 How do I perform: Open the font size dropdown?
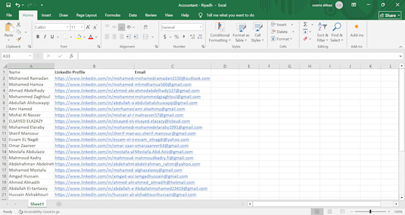pyautogui.click(x=82, y=27)
